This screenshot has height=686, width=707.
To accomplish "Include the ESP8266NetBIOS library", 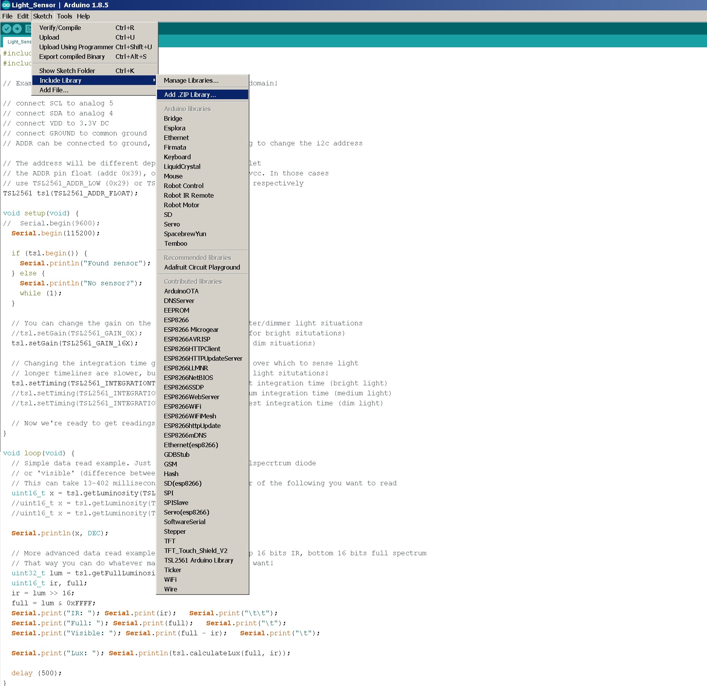I will [x=202, y=378].
